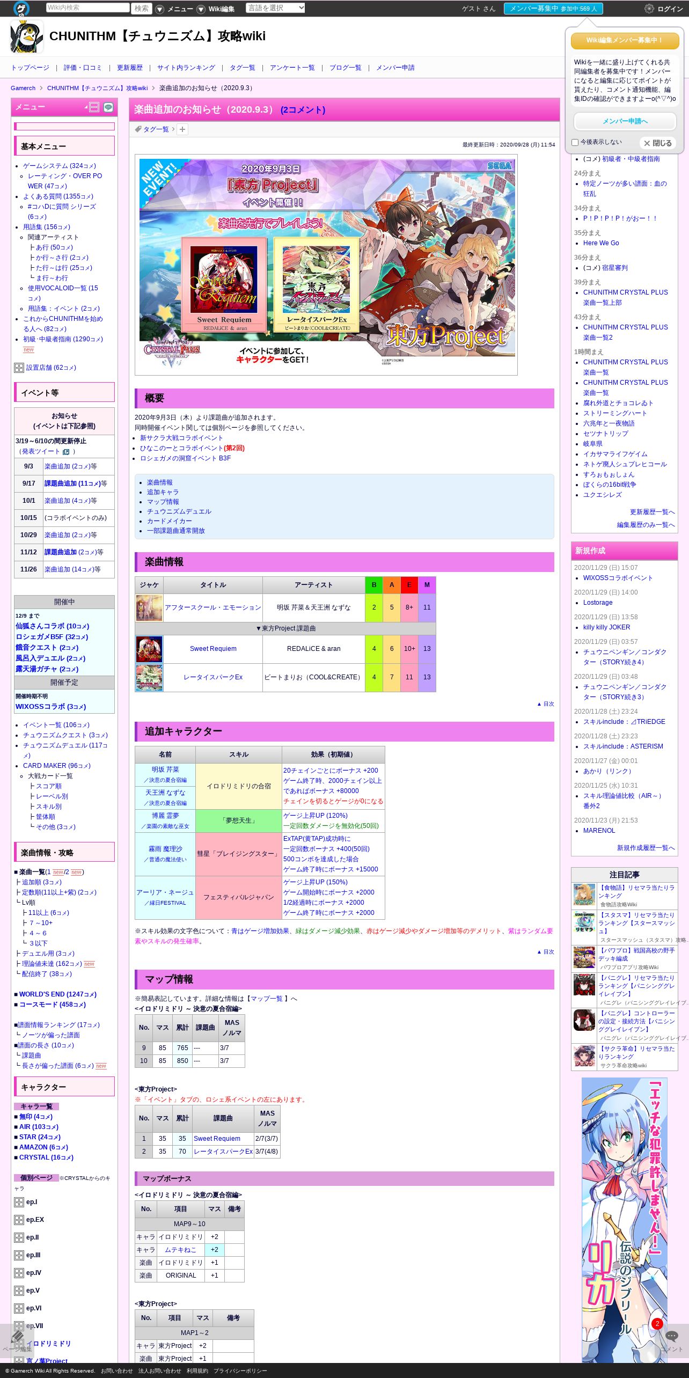Expand the ep.EX character list
Screen dimensions: 689x1378
pyautogui.click(x=19, y=1220)
